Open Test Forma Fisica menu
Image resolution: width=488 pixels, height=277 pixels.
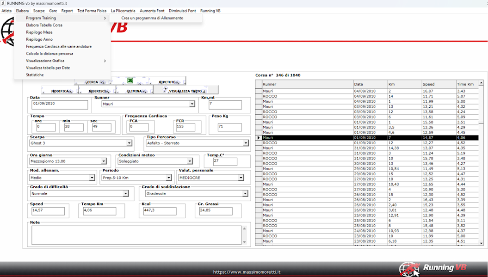tap(92, 11)
